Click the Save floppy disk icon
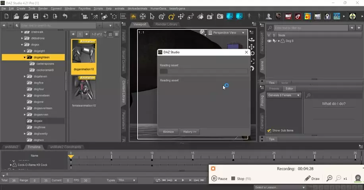Image resolution: width=364 pixels, height=190 pixels. pyautogui.click(x=36, y=16)
